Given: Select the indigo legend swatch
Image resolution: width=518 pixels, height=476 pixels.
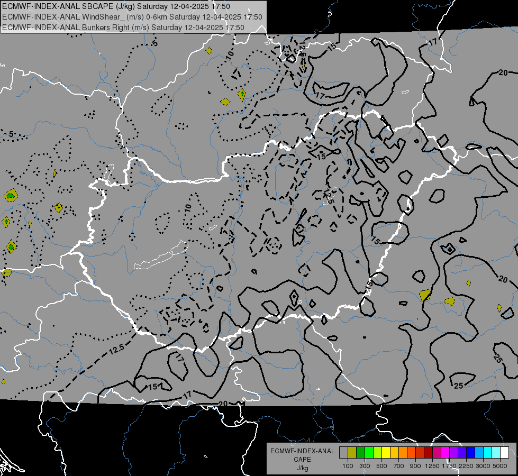Looking at the screenshot, I should point(462,452).
